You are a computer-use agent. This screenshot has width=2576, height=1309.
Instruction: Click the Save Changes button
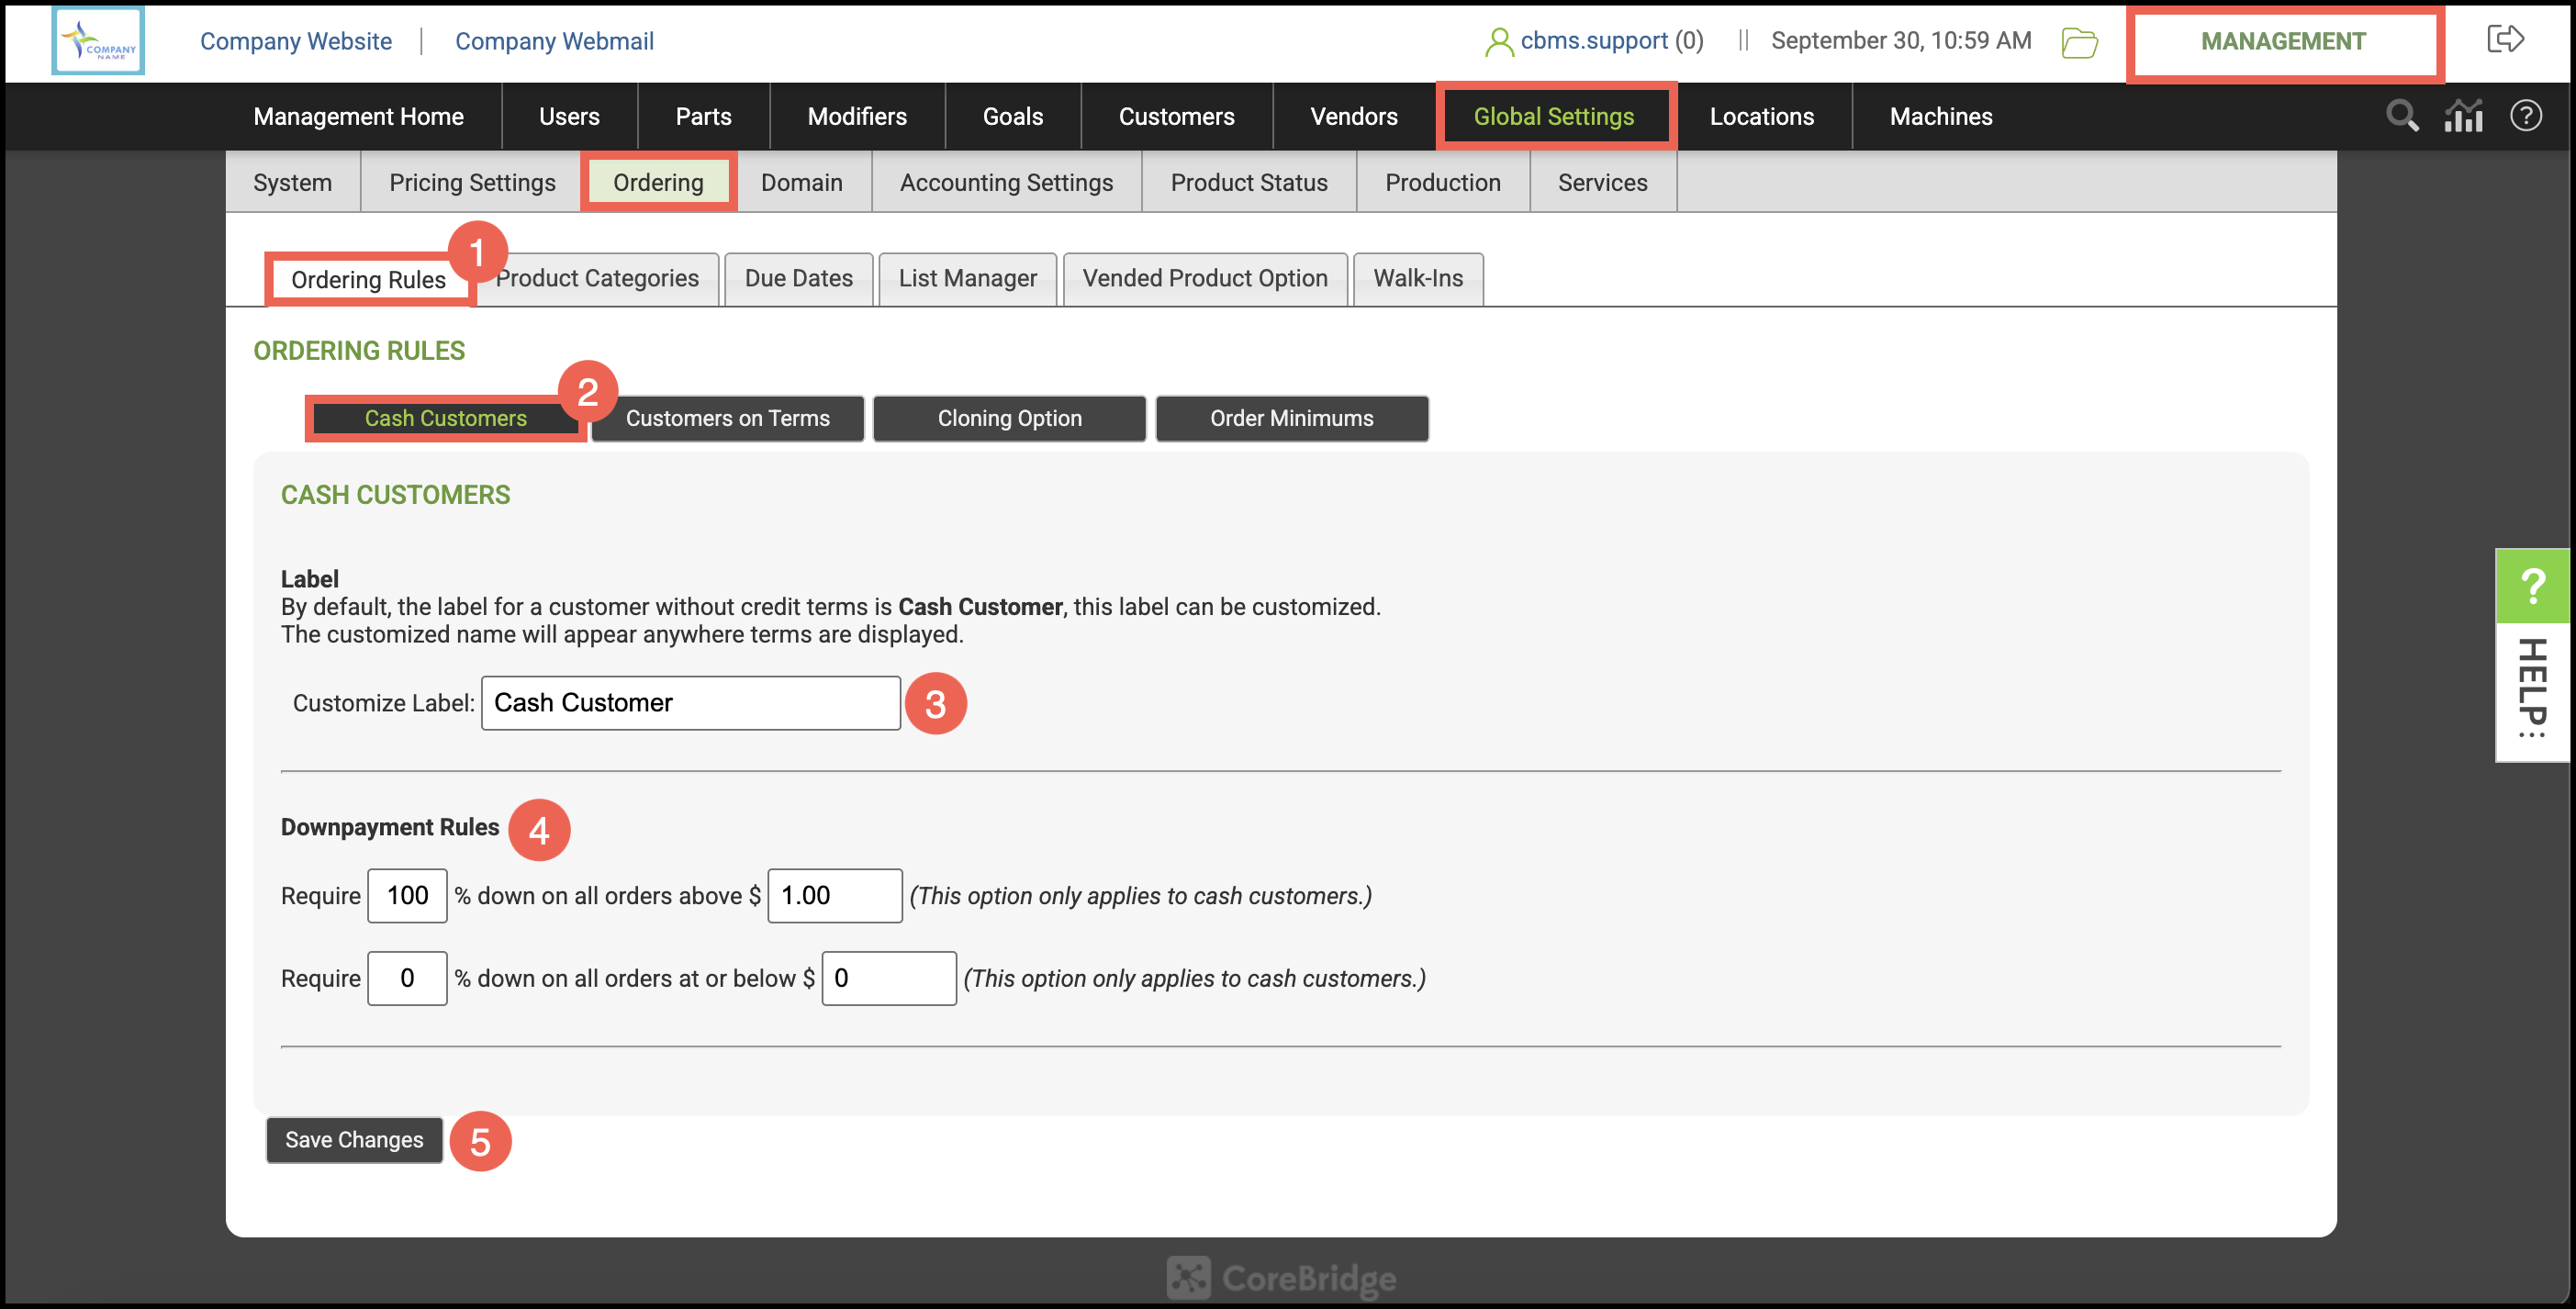(354, 1139)
